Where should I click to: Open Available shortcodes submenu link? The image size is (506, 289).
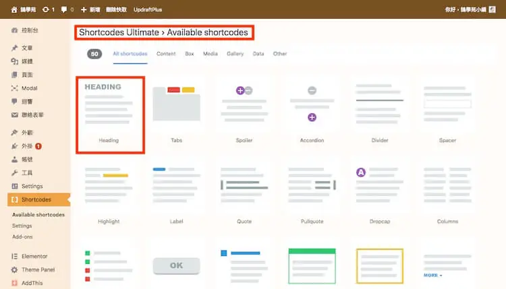38,215
